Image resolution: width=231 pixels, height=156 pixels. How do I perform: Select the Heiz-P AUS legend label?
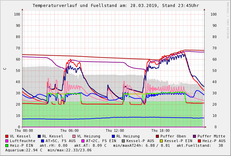213,141
